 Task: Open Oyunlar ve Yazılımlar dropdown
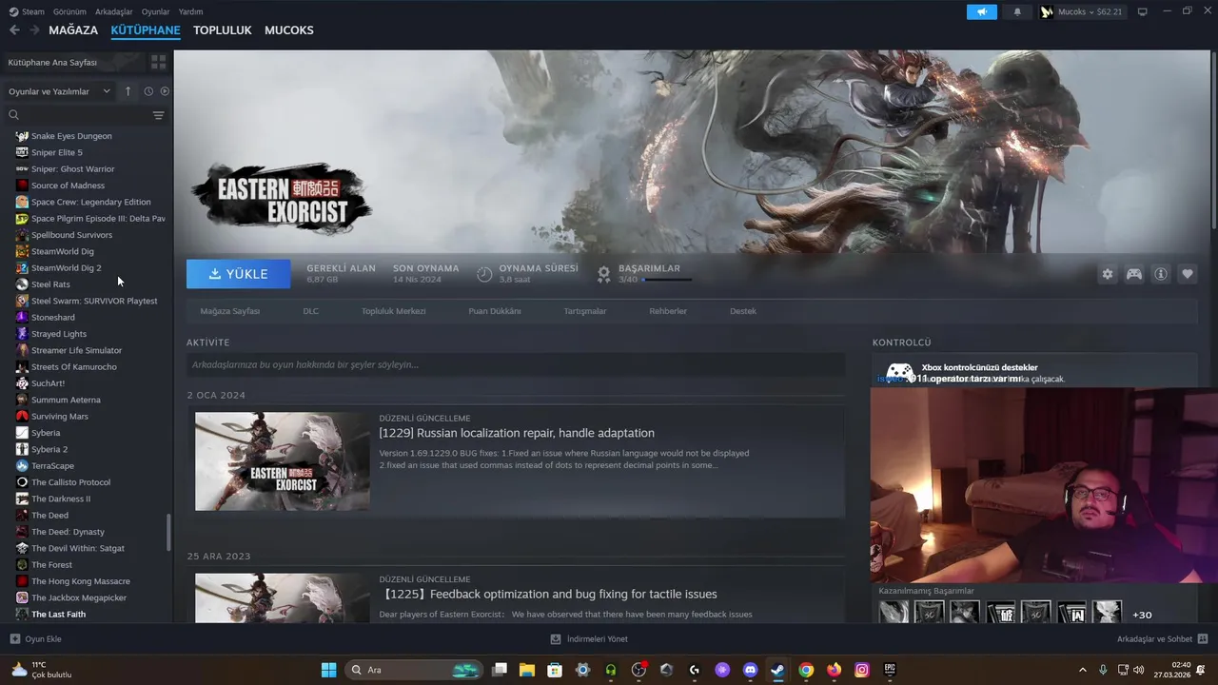59,91
